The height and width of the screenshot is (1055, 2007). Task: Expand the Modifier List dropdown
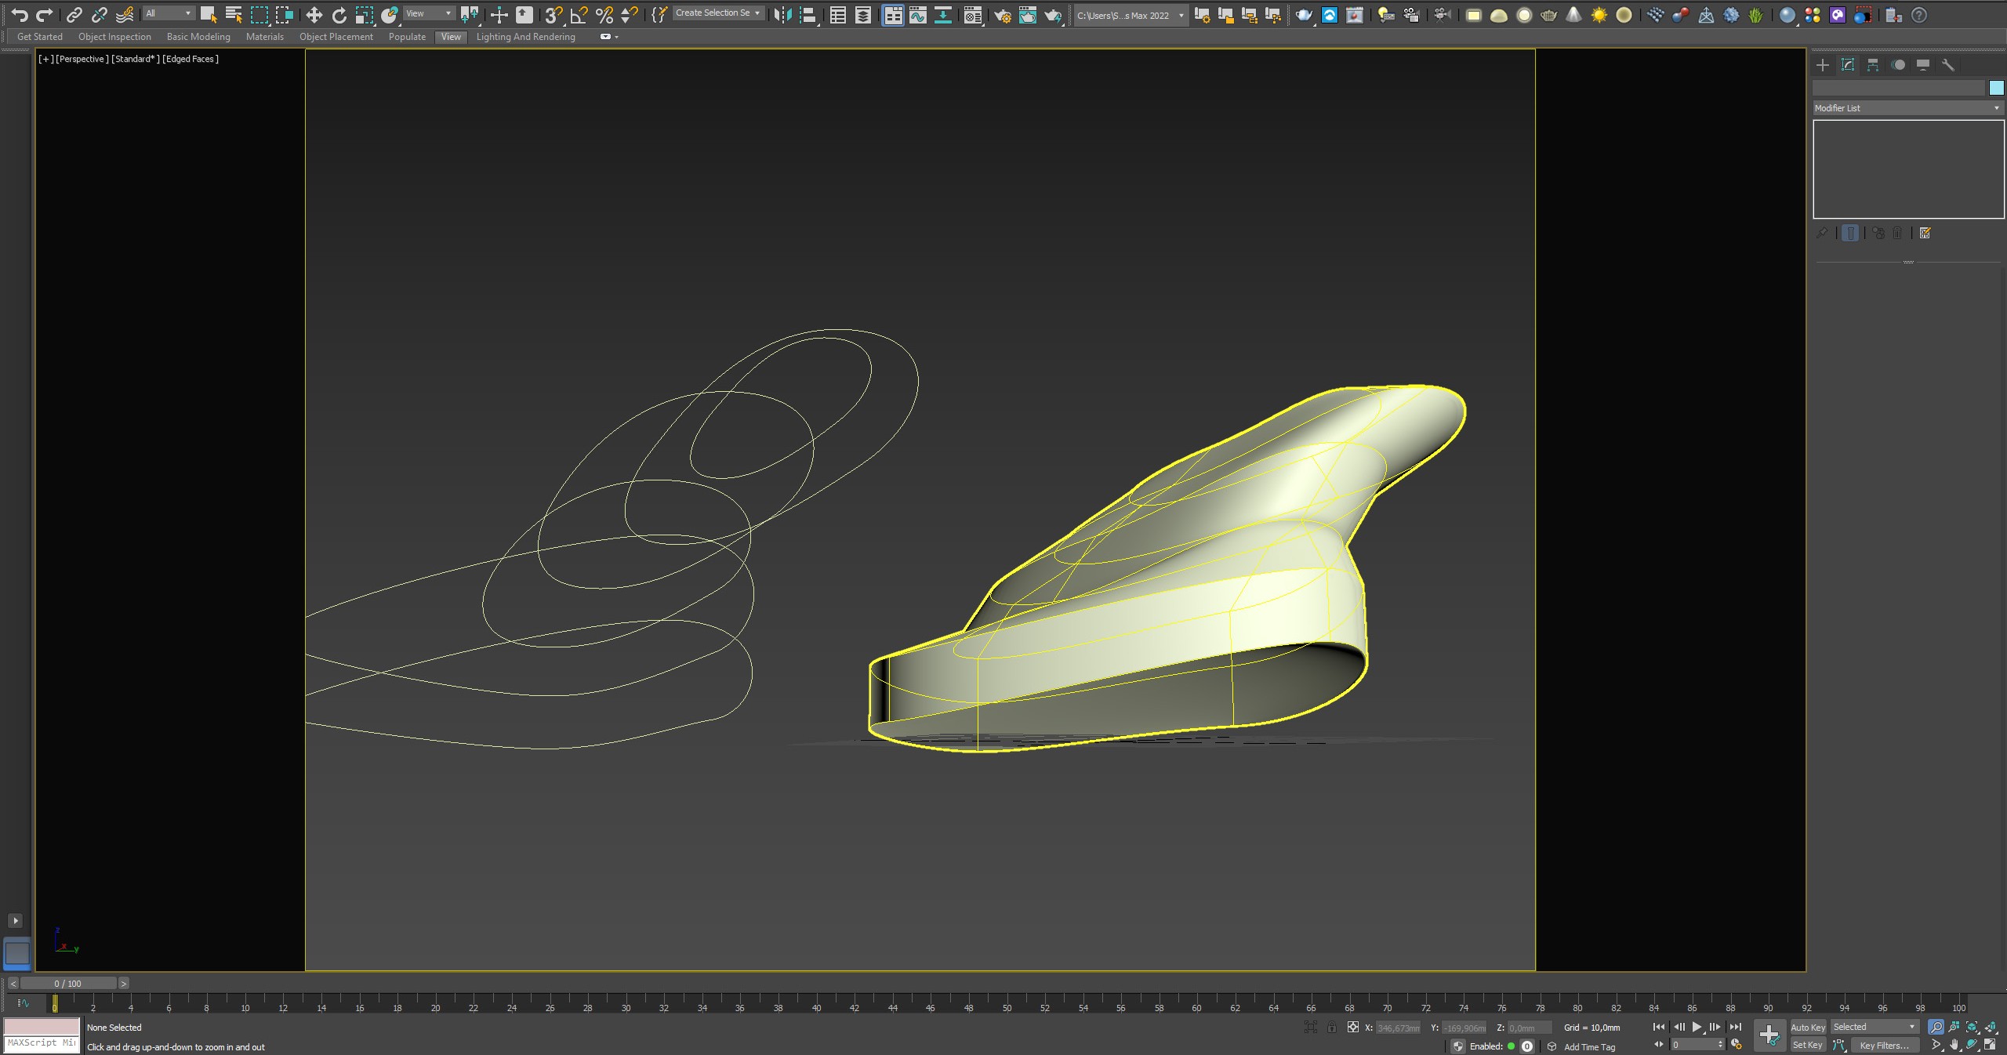click(x=1908, y=108)
